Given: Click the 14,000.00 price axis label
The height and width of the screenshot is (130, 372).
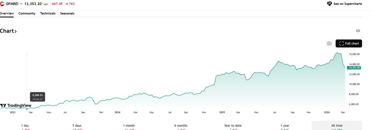Looking at the screenshot, I should 354,64.
